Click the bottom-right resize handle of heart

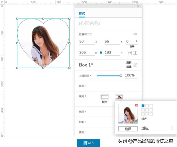[x=69, y=68]
